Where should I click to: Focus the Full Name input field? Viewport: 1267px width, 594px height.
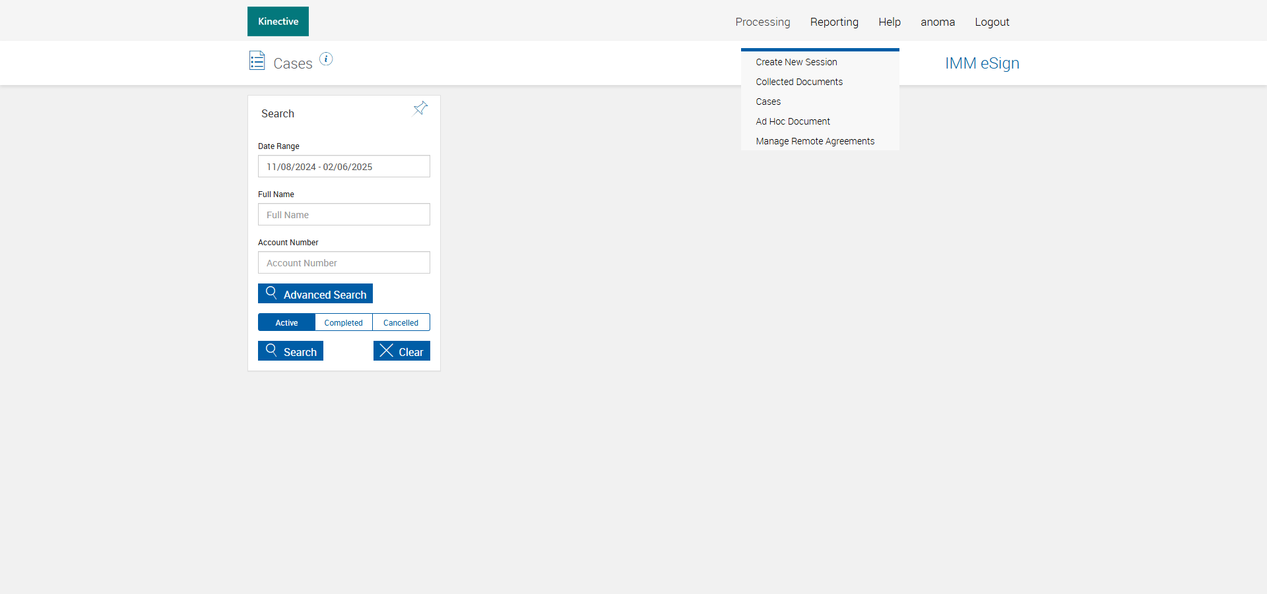(x=344, y=214)
